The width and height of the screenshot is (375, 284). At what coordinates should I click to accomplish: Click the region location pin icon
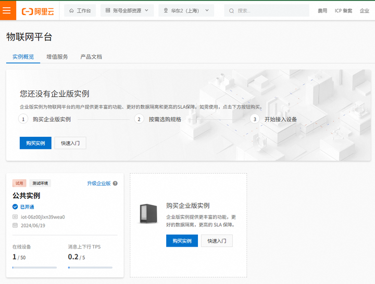coord(166,10)
